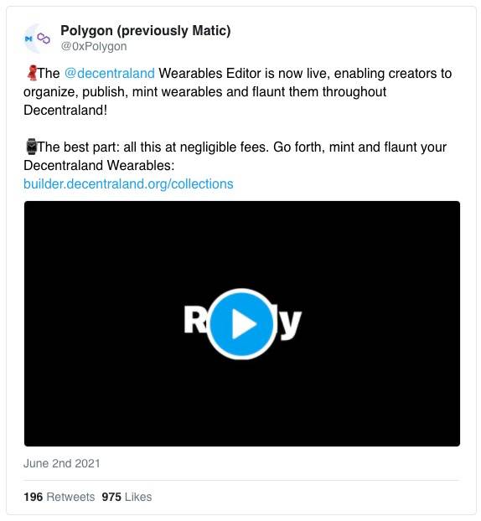Open the June 2nd 2021 timestamp

coord(61,463)
